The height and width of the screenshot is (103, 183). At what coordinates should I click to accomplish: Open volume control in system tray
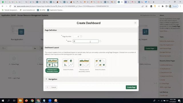167,101
